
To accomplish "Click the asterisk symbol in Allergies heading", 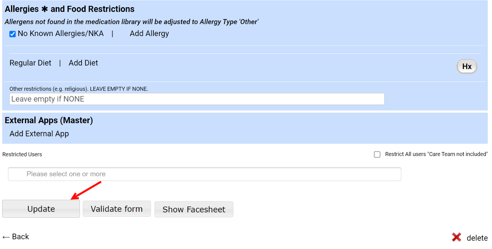I will pyautogui.click(x=45, y=9).
